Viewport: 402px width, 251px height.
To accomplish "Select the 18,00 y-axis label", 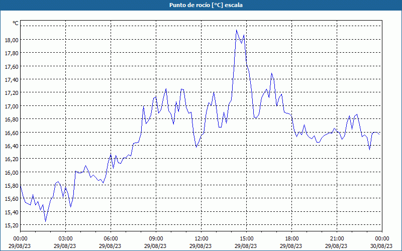I will point(12,40).
